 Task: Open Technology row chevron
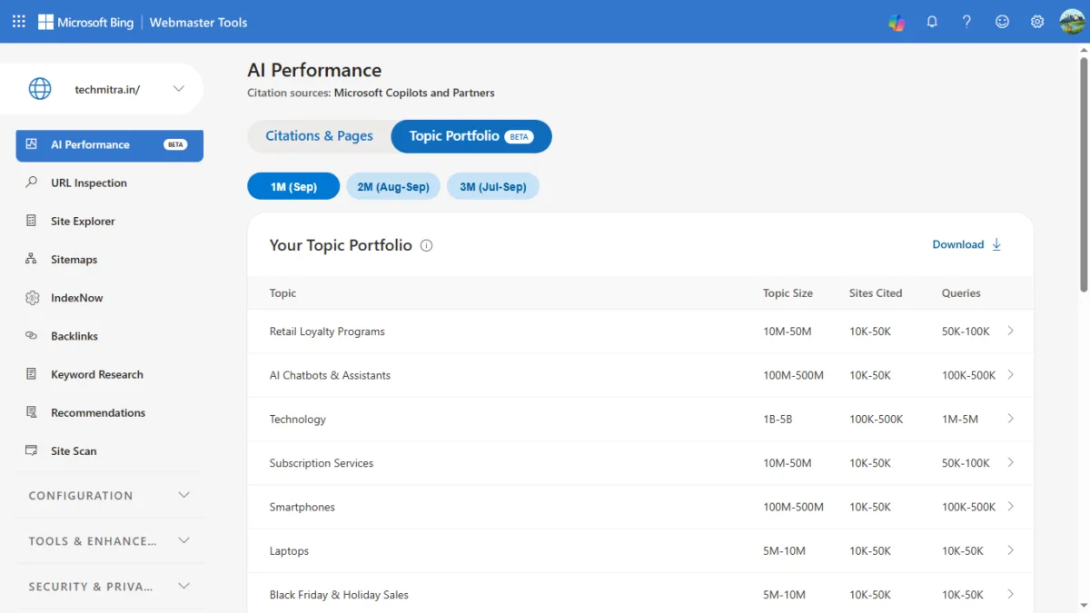tap(1011, 419)
